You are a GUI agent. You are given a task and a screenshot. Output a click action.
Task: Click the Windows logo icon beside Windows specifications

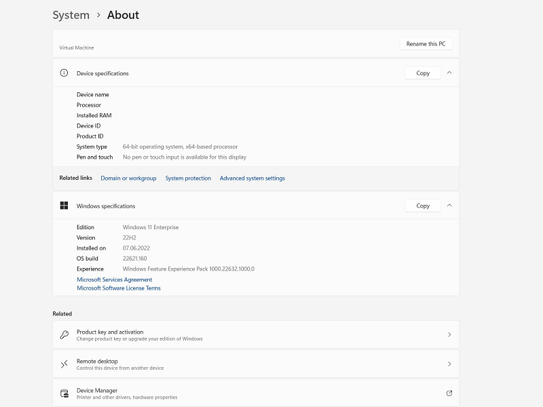tap(64, 206)
